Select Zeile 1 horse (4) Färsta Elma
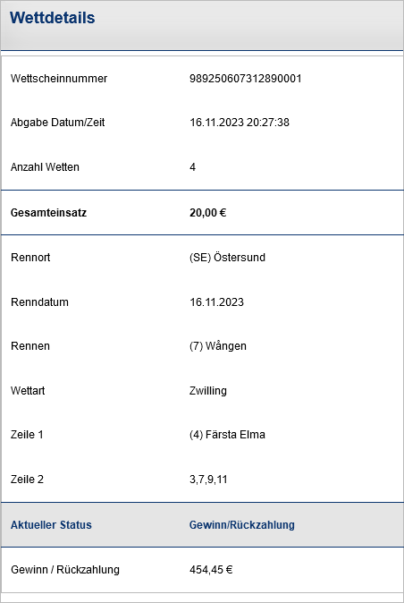This screenshot has width=404, height=603. point(227,435)
